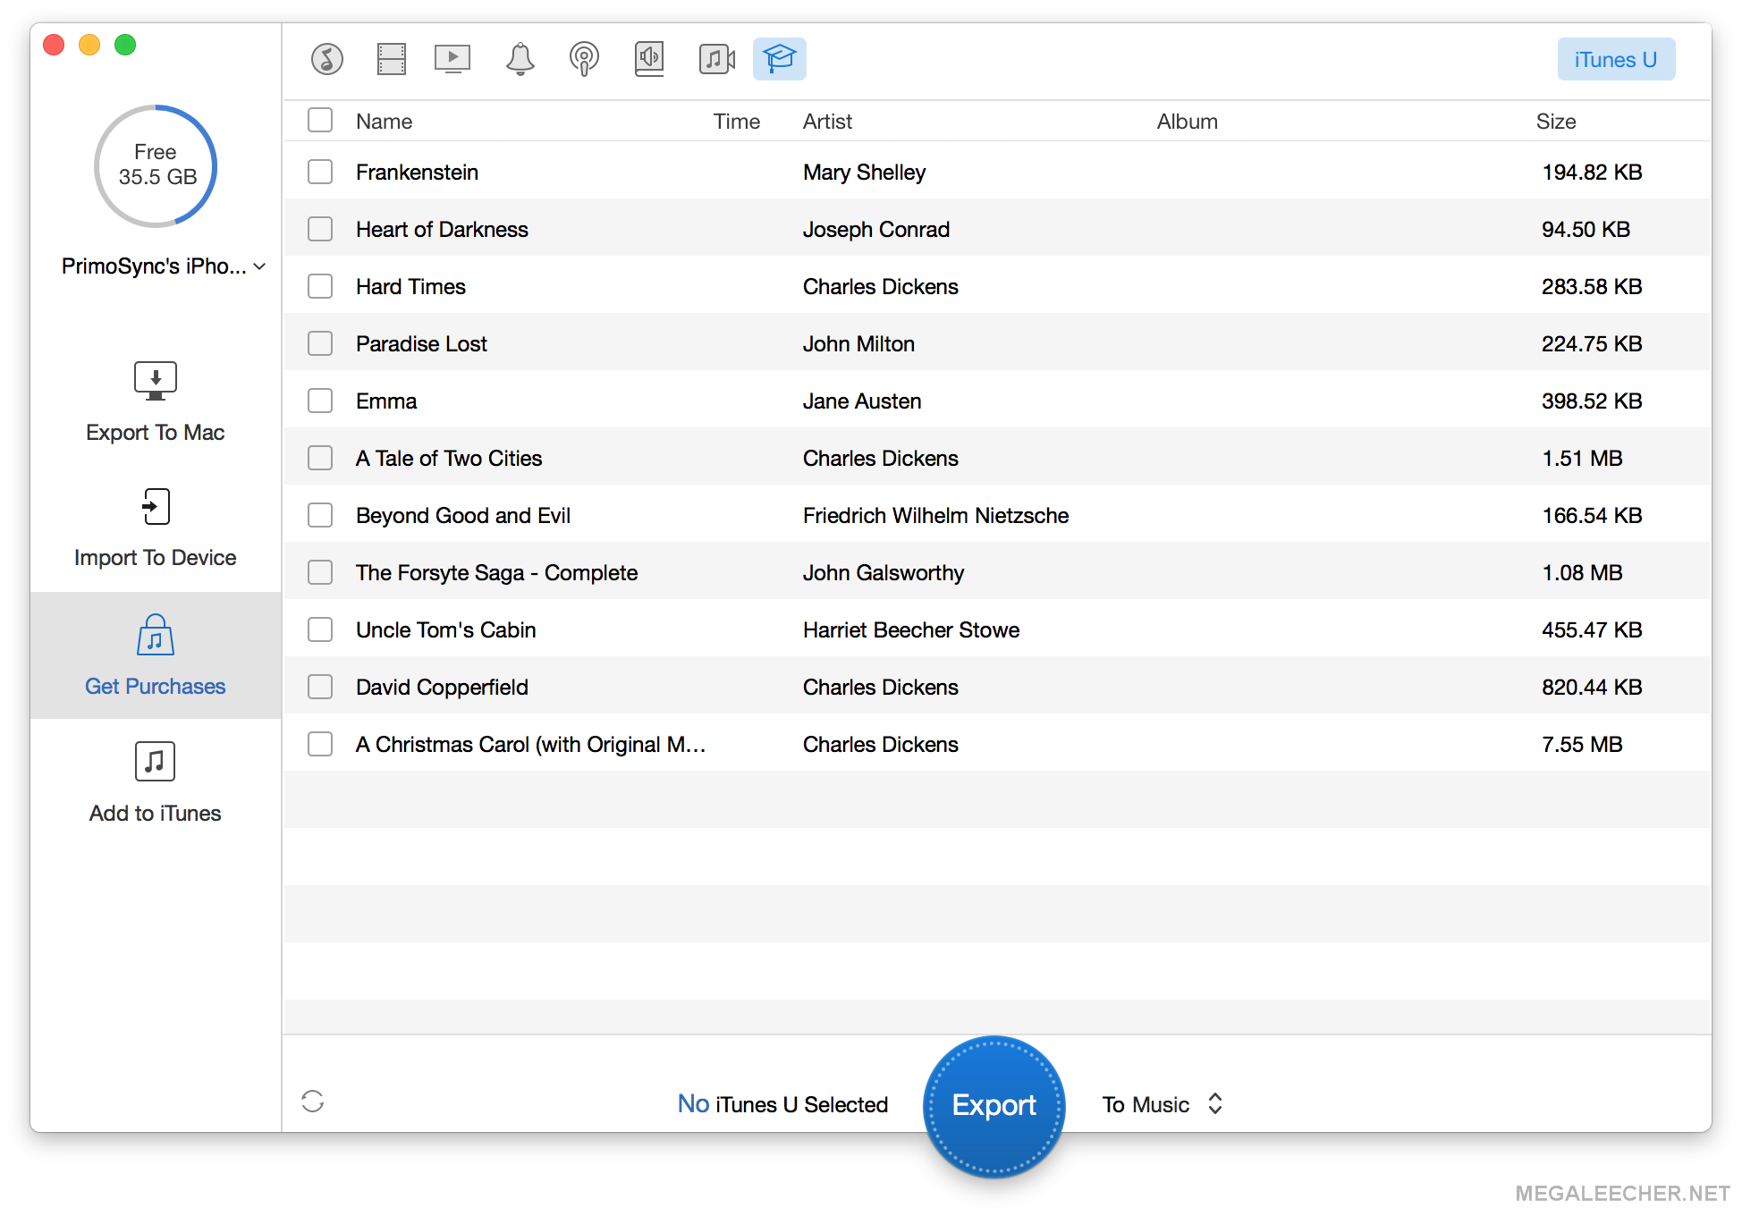
Task: Click the Export To Mac icon
Action: click(156, 381)
